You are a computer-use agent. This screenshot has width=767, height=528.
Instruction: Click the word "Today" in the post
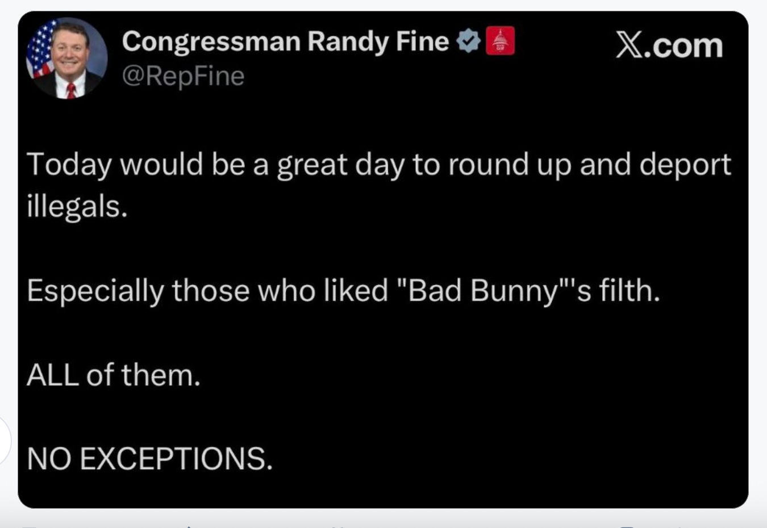69,165
